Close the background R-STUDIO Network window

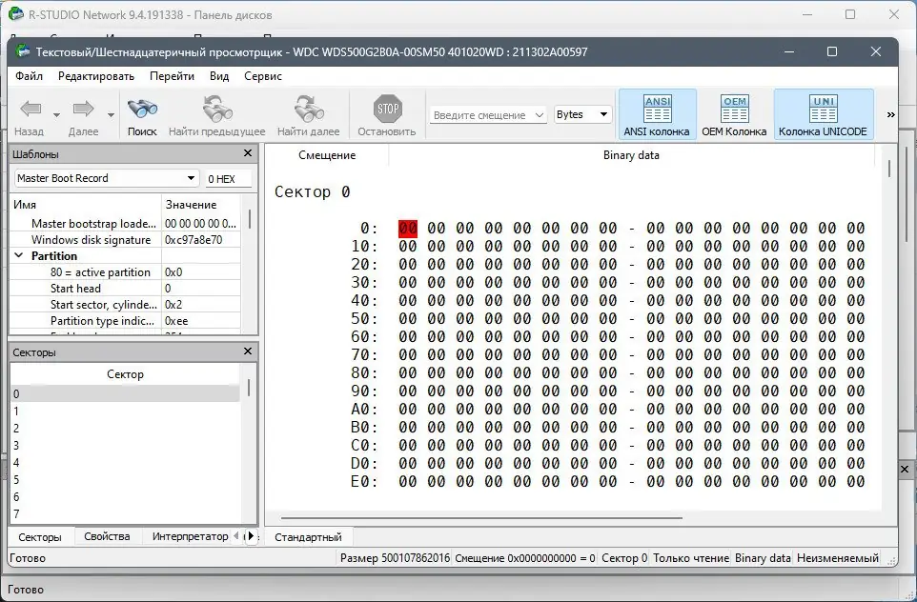(x=894, y=14)
